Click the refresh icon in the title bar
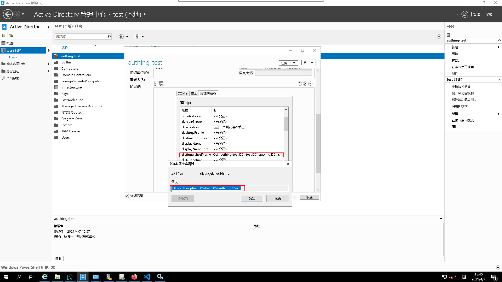Viewport: 502px width, 282px height. click(465, 14)
